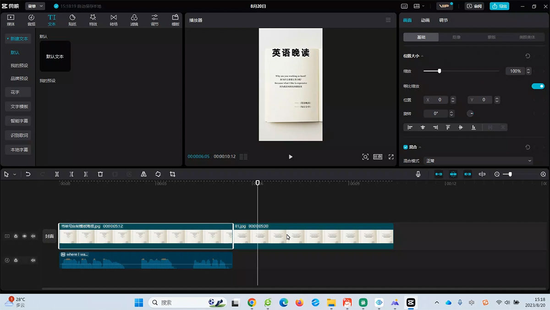Play the video in the player
Image resolution: width=550 pixels, height=310 pixels.
(x=291, y=156)
